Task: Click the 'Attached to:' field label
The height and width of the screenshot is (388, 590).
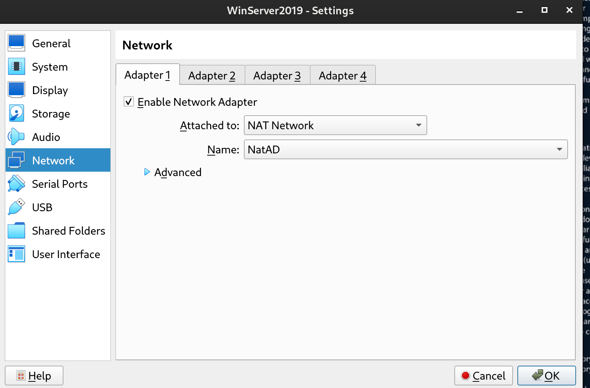Action: tap(210, 126)
